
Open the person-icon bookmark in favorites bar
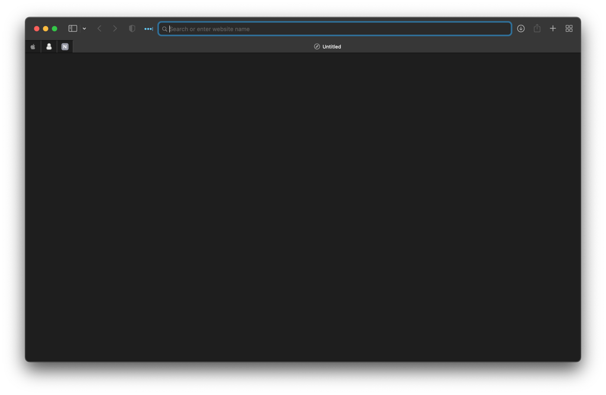click(x=49, y=46)
